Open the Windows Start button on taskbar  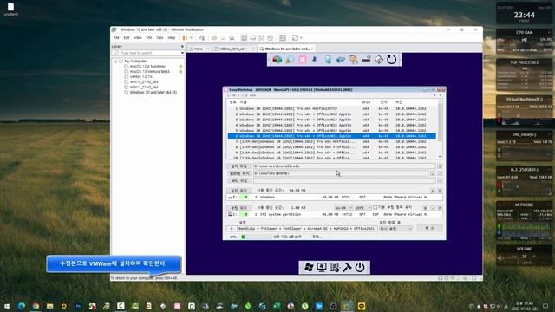tap(7, 306)
